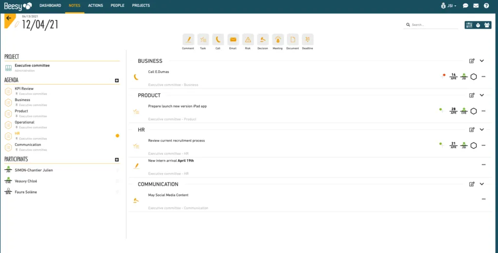Image resolution: width=498 pixels, height=253 pixels.
Task: Switch to the ACTIONS tab
Action: click(96, 5)
